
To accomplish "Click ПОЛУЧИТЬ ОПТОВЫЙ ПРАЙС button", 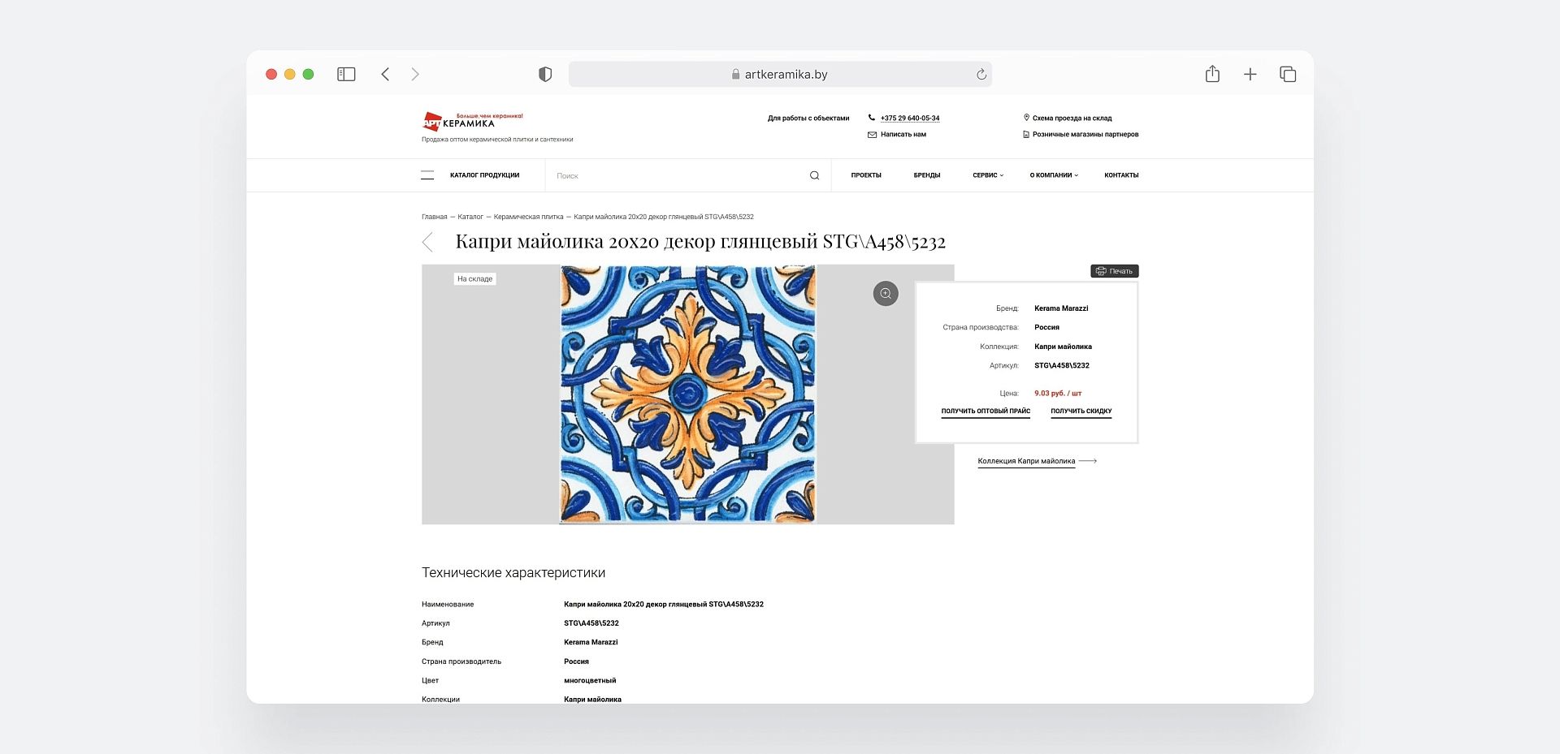I will coord(986,411).
